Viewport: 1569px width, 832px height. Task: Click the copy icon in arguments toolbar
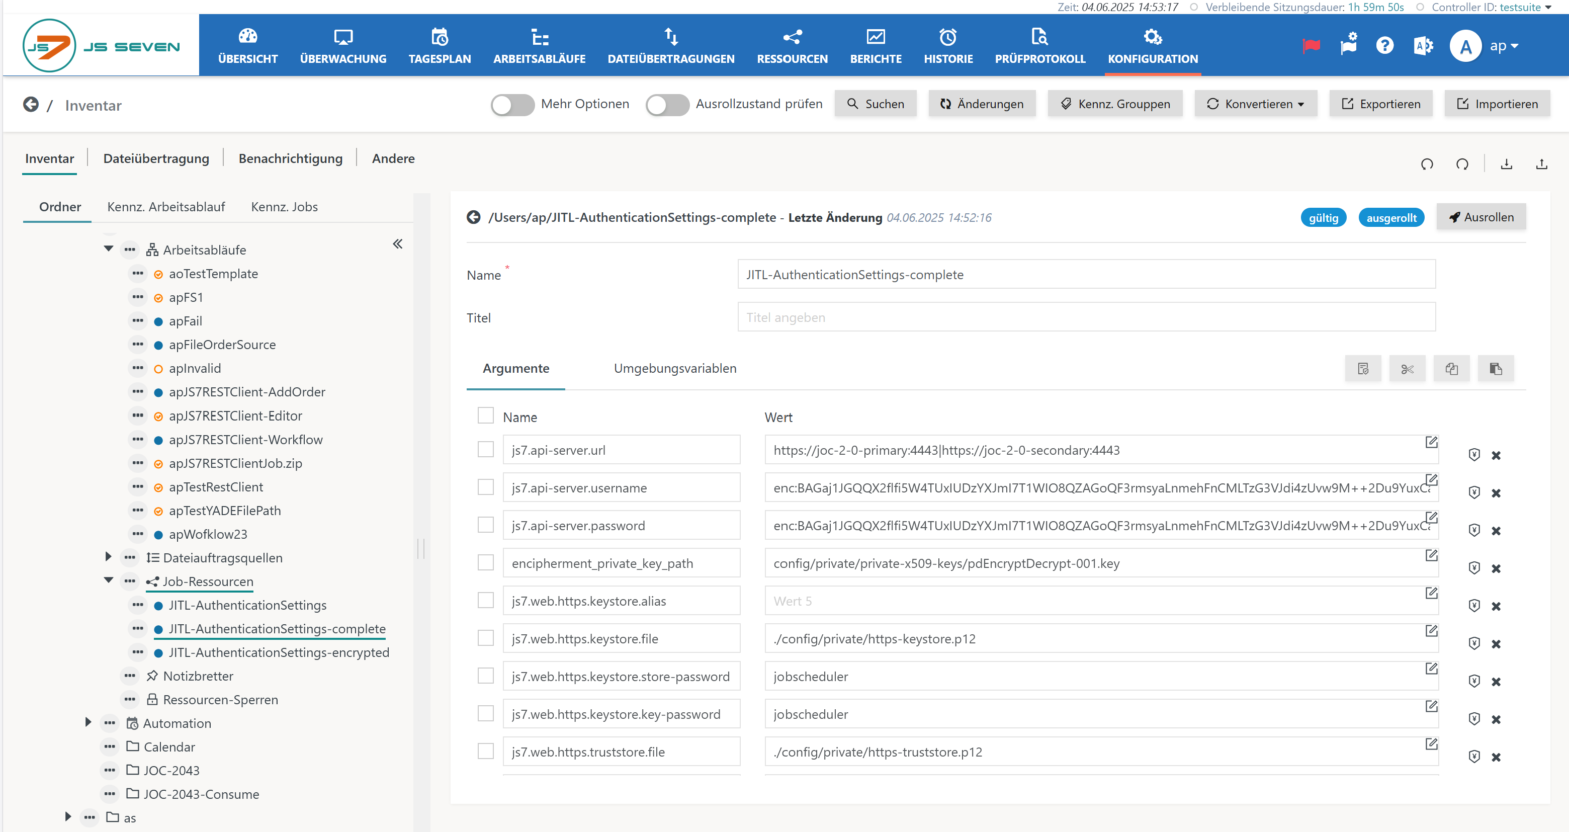coord(1451,369)
